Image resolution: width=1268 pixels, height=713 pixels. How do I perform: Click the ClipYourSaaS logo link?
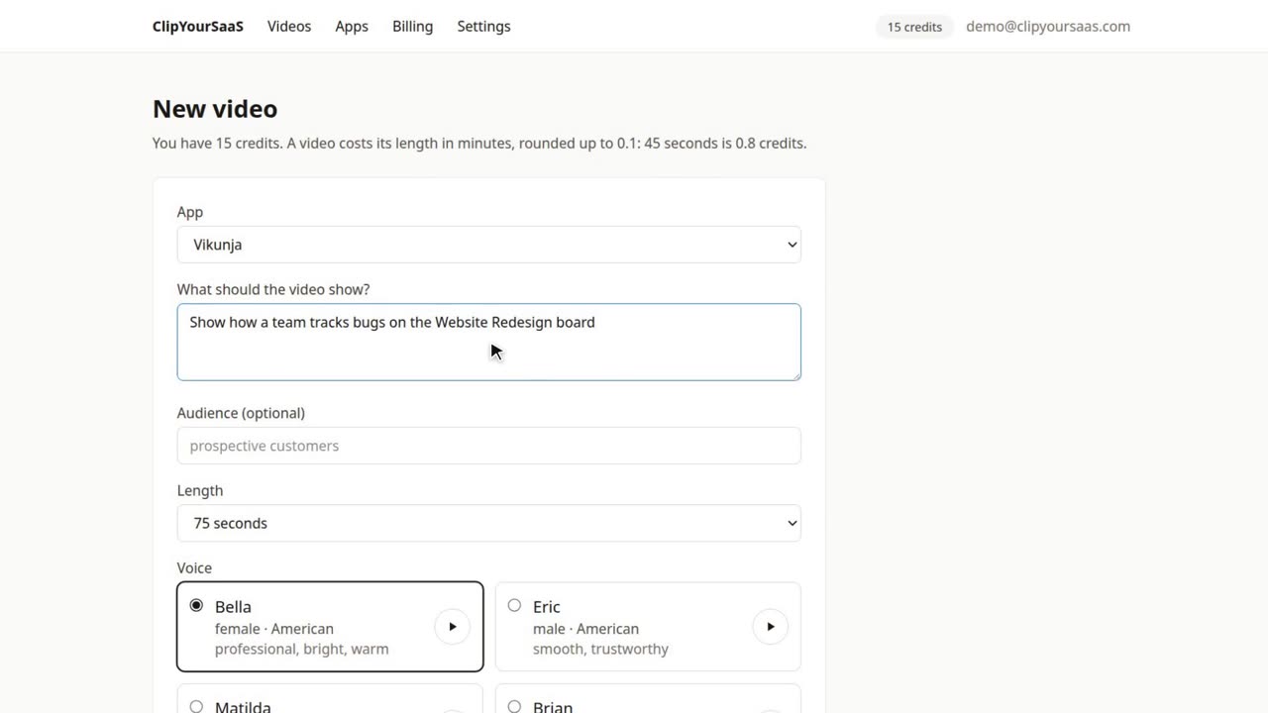(198, 27)
